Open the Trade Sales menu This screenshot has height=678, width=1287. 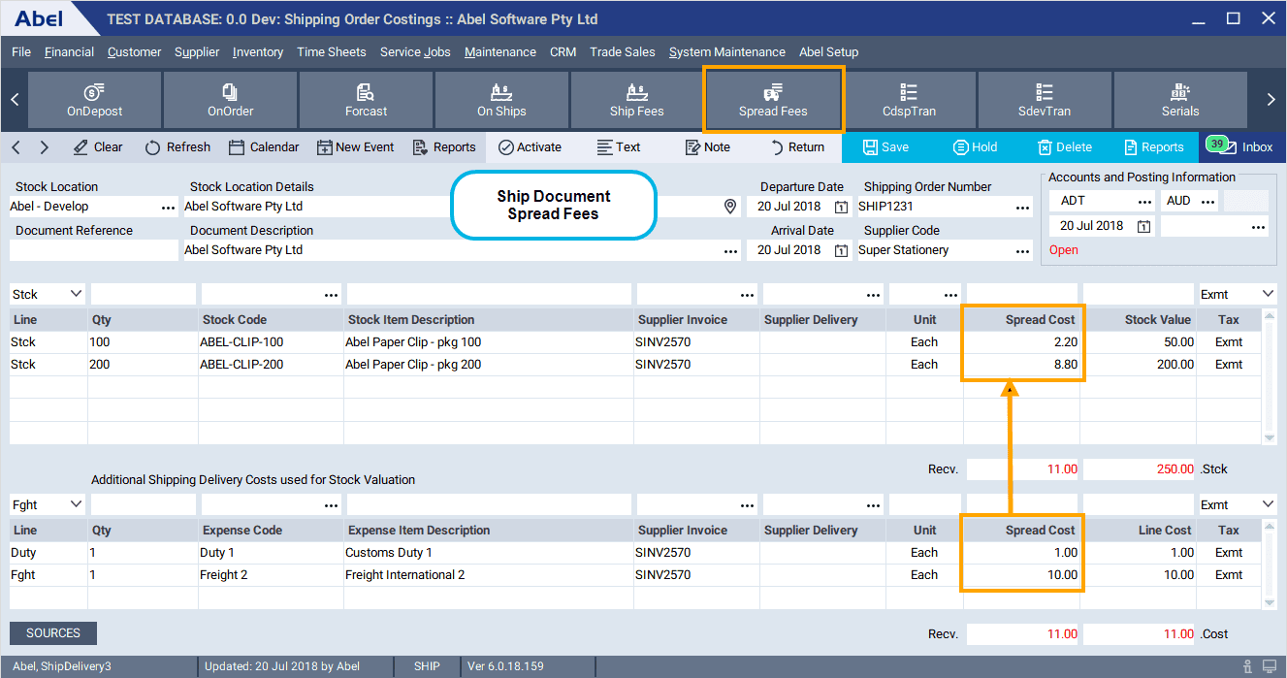pos(622,51)
